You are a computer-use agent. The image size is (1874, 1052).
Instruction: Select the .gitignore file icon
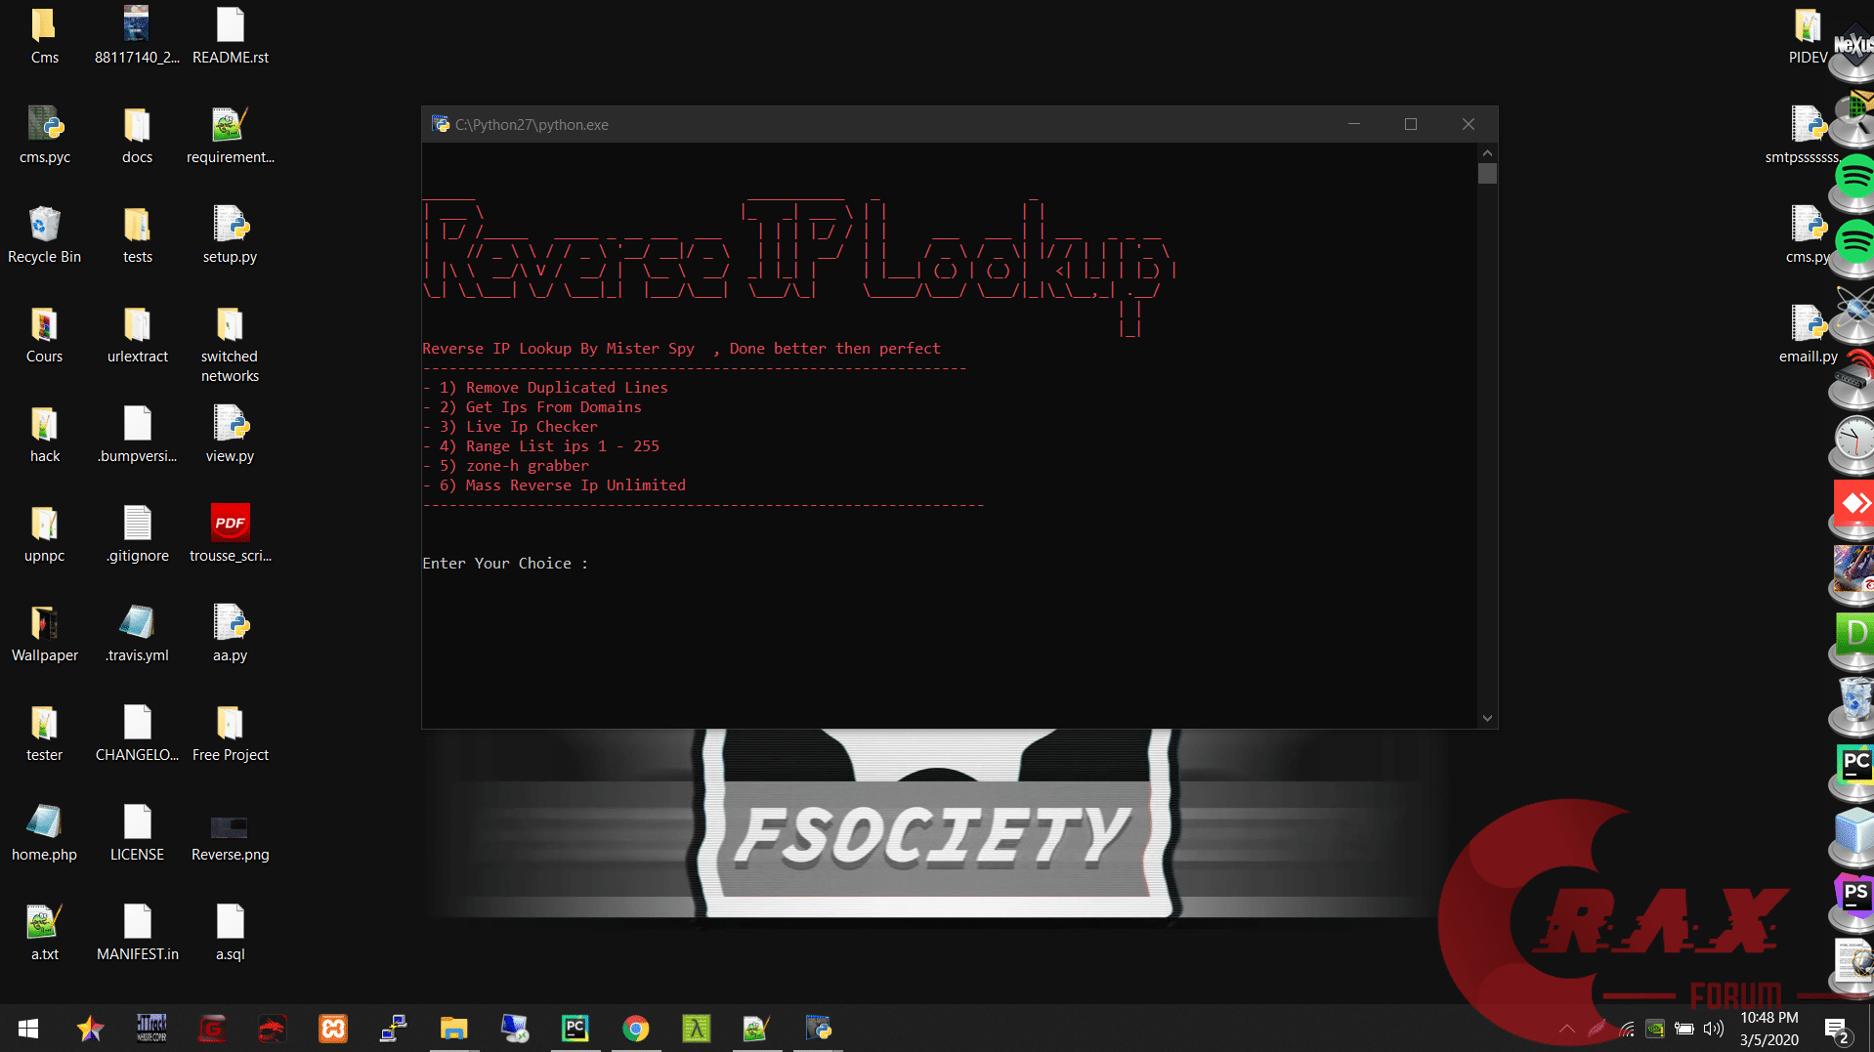[137, 534]
